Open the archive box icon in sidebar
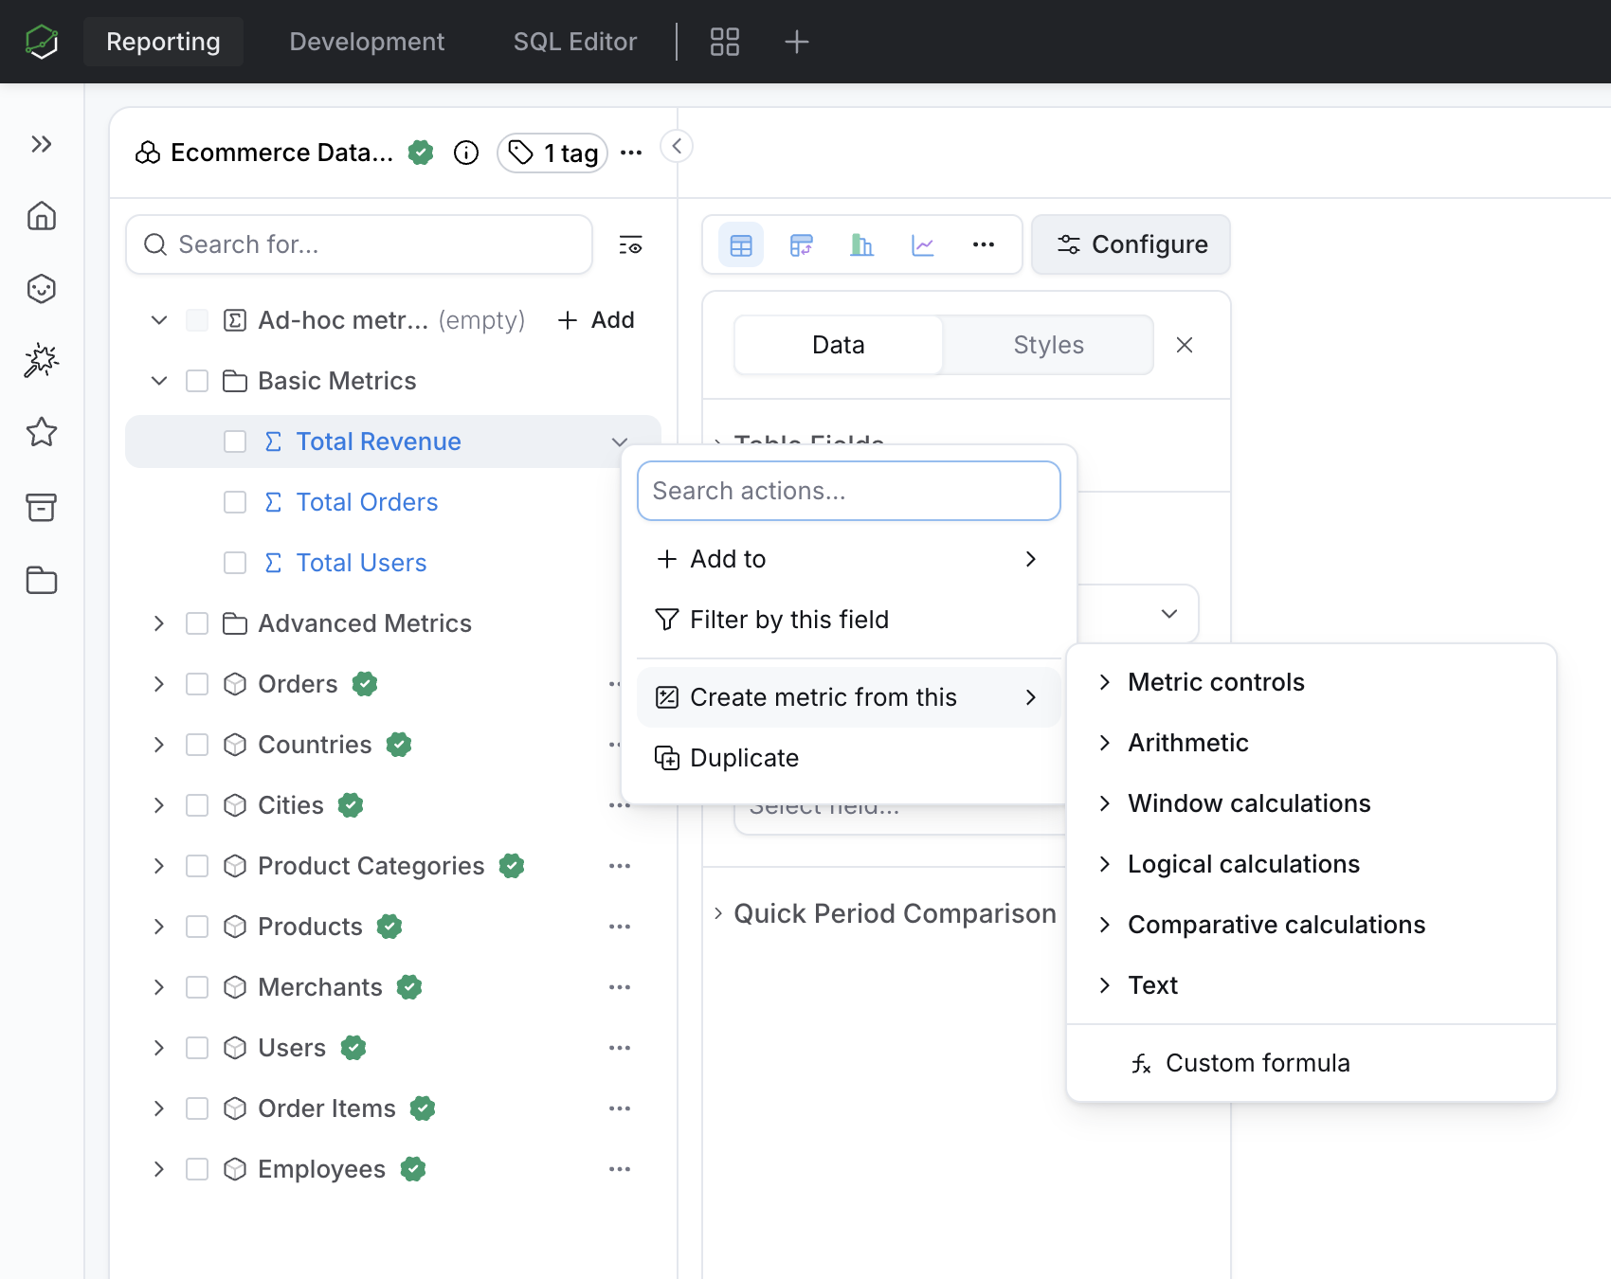Screen dimensions: 1611x1279 coord(42,508)
